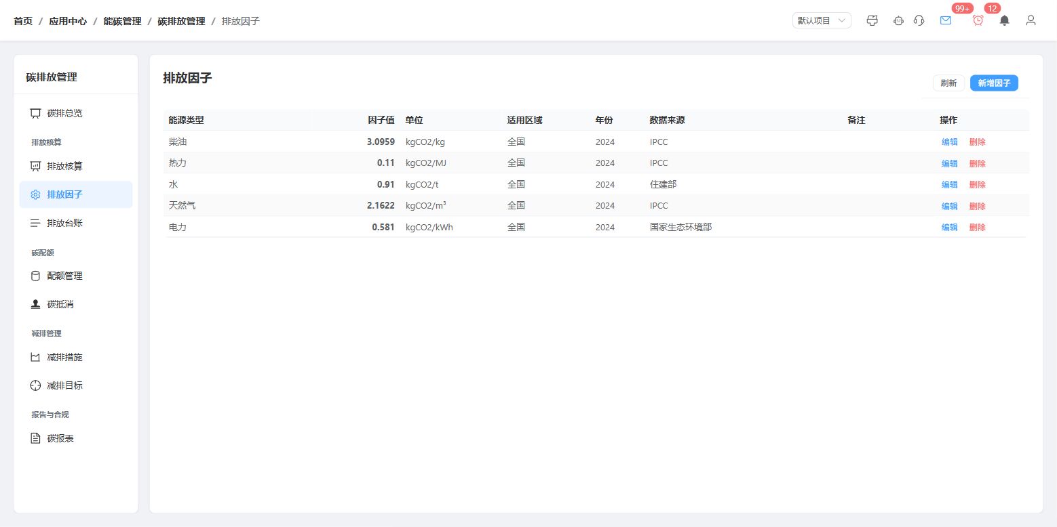Click the 排放核算 menu item icon

[x=36, y=166]
